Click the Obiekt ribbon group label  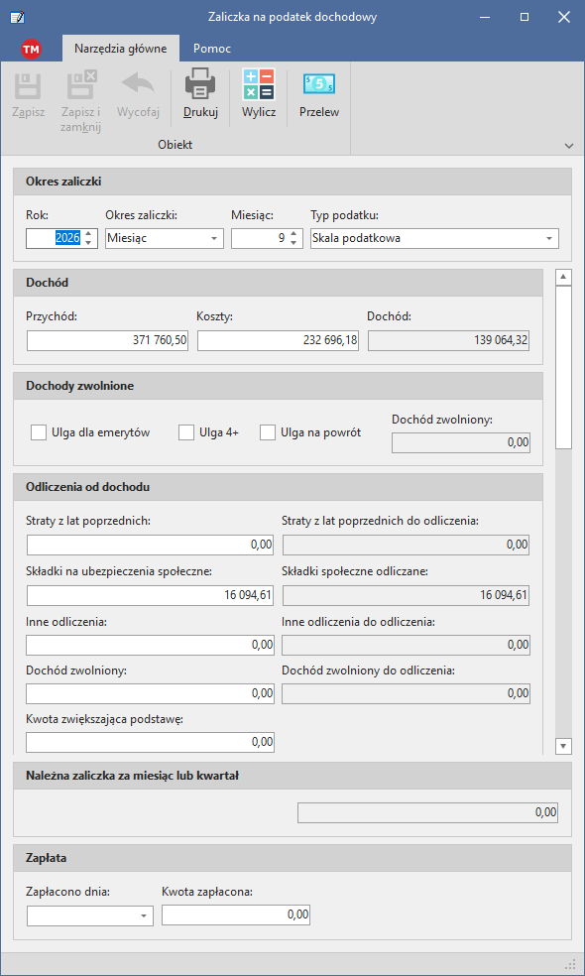coord(175,145)
